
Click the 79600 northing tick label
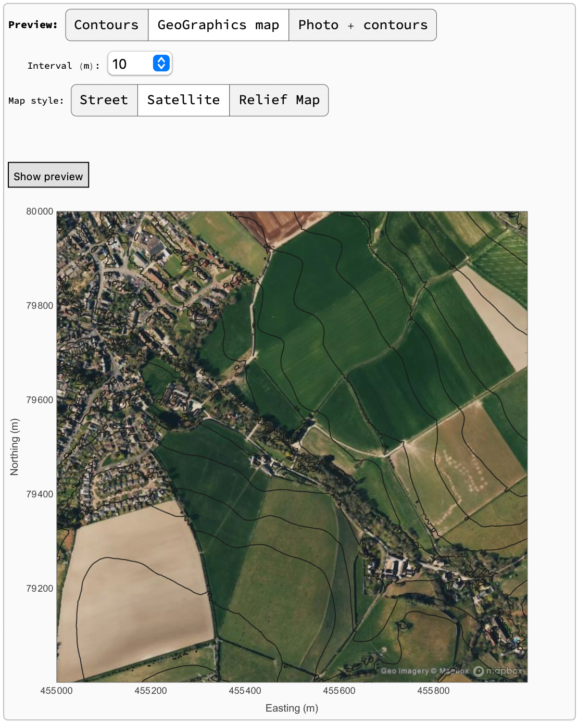tap(40, 400)
